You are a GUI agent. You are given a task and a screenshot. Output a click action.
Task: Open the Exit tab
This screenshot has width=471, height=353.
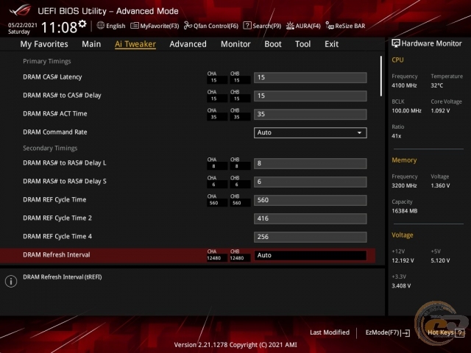[331, 44]
